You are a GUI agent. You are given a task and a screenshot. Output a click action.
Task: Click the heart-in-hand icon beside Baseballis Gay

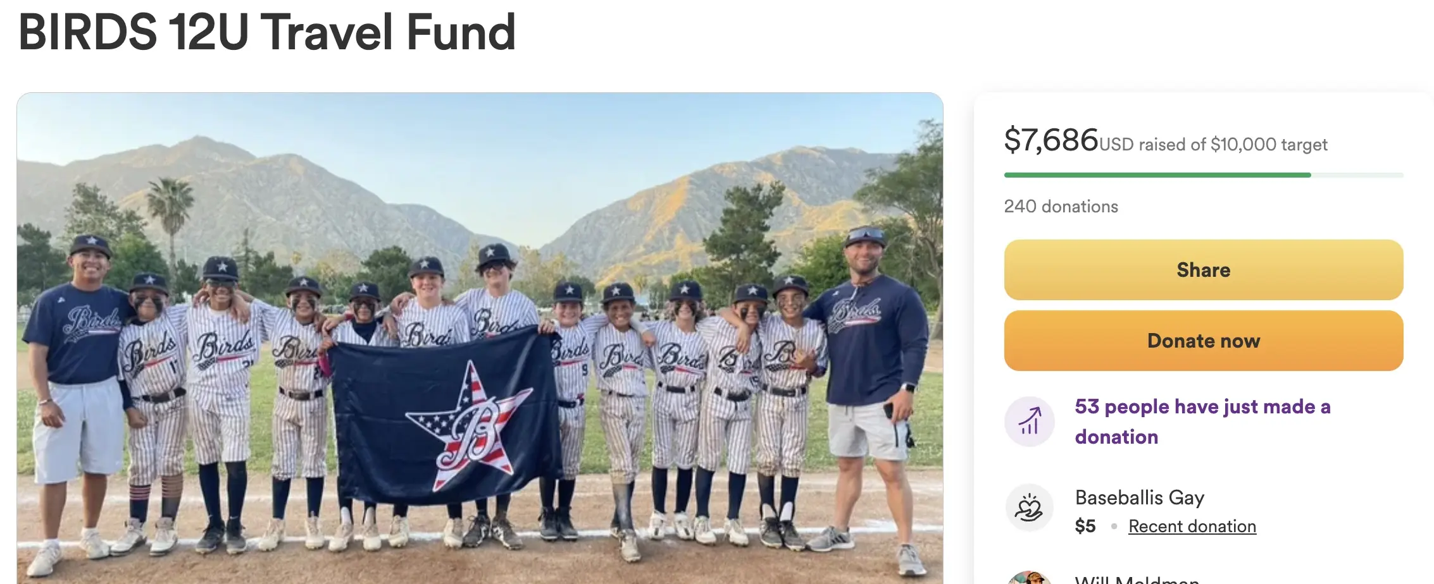(x=1029, y=508)
